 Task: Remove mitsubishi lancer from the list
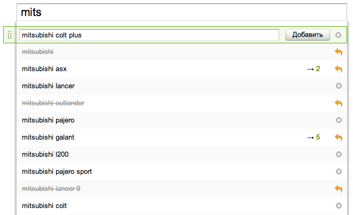click(x=338, y=86)
